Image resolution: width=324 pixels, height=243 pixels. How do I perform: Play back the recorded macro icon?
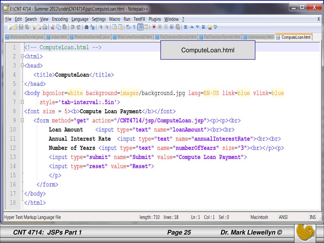(x=166, y=27)
